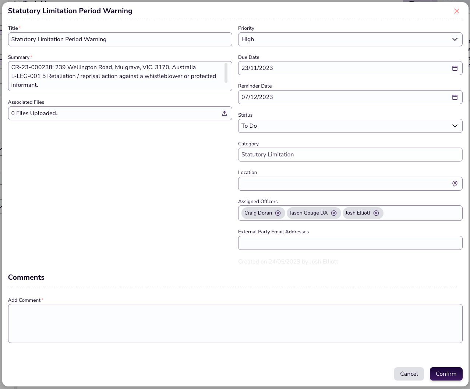
Task: Remove Jason Gouge DA from Assigned Officers
Action: (x=333, y=213)
